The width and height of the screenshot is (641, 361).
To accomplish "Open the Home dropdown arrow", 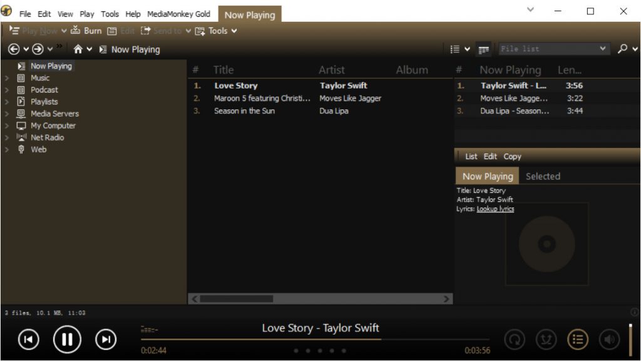I will click(90, 49).
